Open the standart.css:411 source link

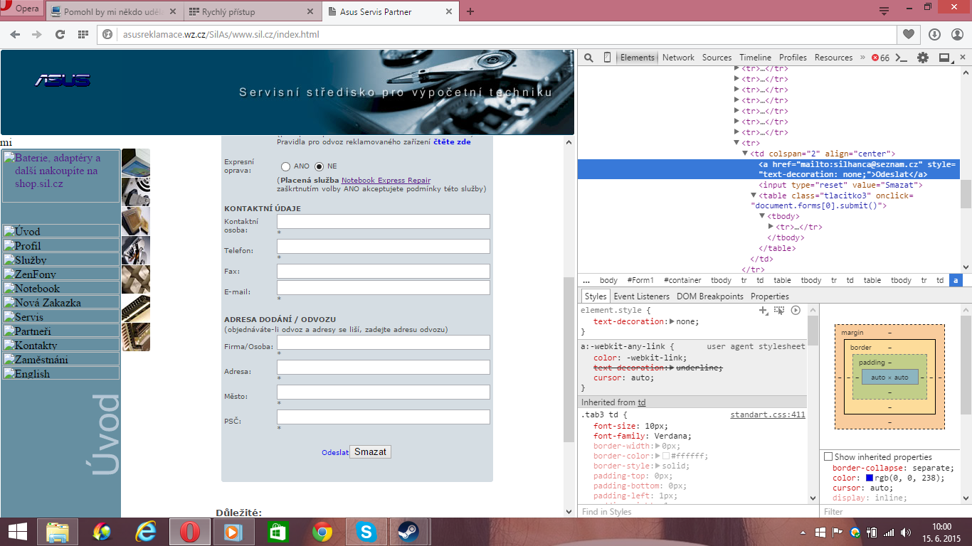click(x=768, y=414)
